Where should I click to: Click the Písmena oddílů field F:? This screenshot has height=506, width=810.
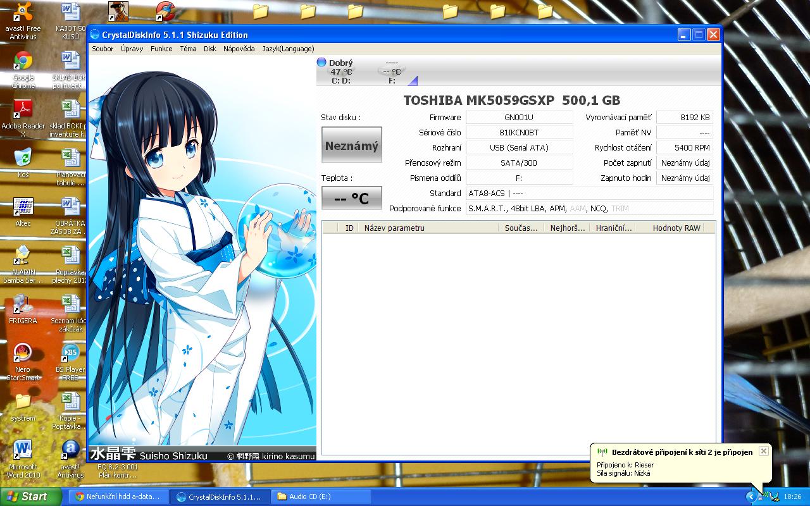[x=519, y=178]
